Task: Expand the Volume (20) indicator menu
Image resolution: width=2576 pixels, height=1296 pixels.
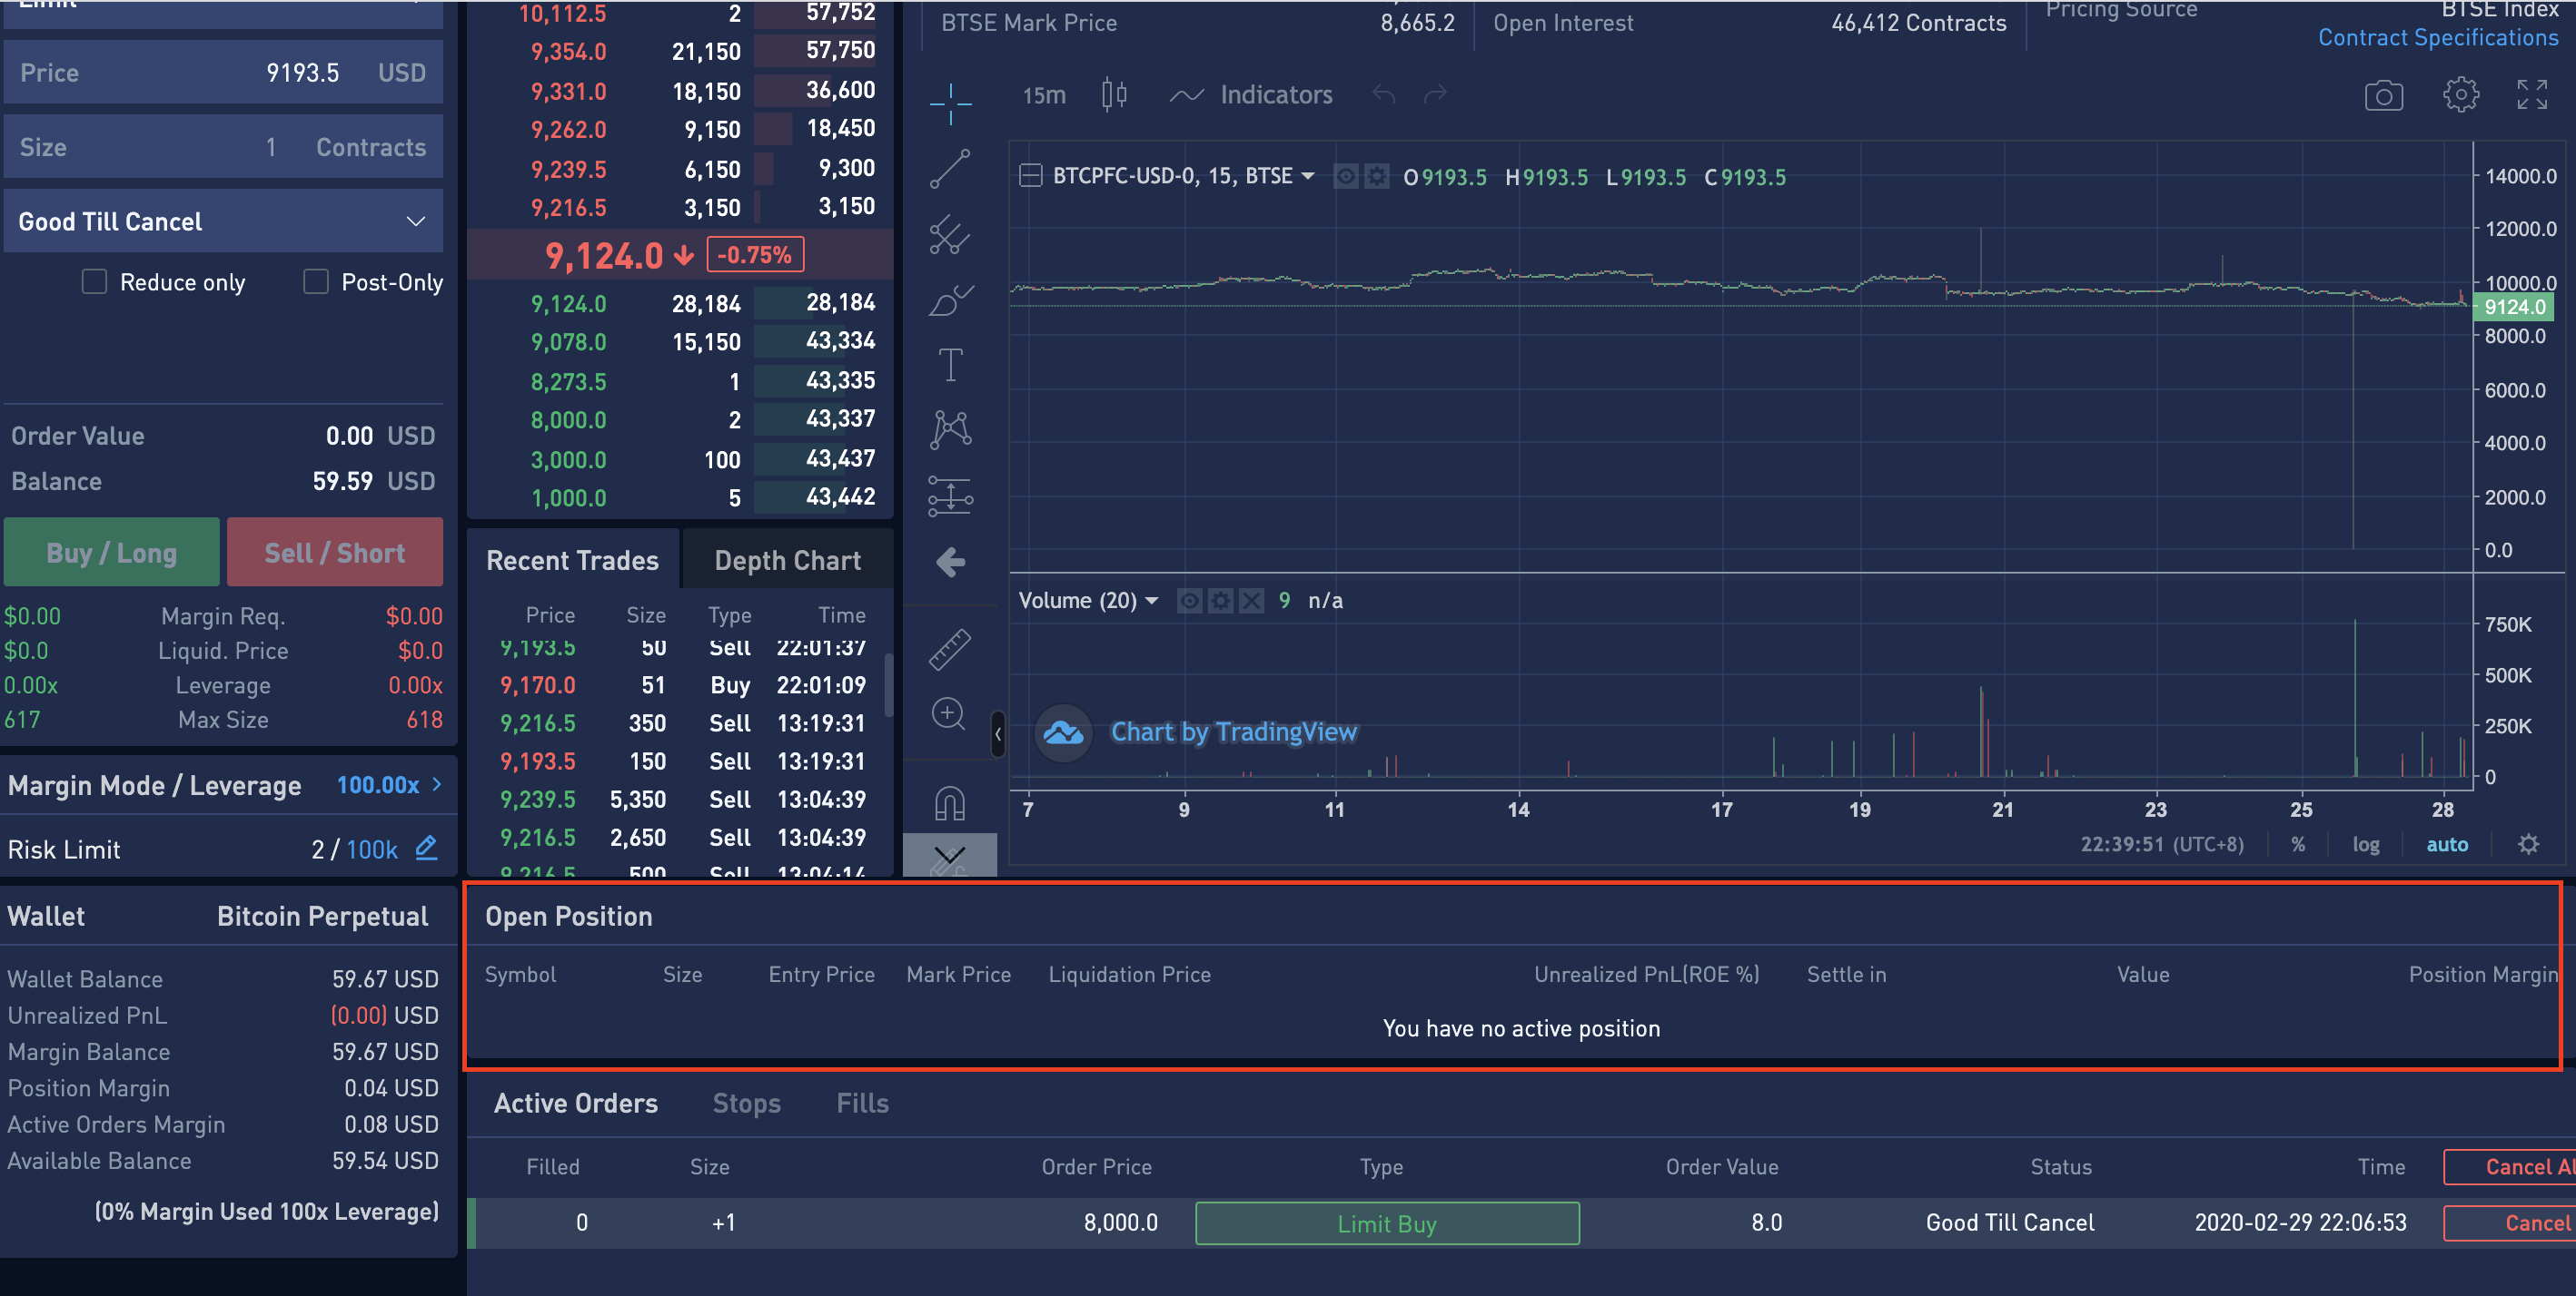Action: [x=1152, y=601]
